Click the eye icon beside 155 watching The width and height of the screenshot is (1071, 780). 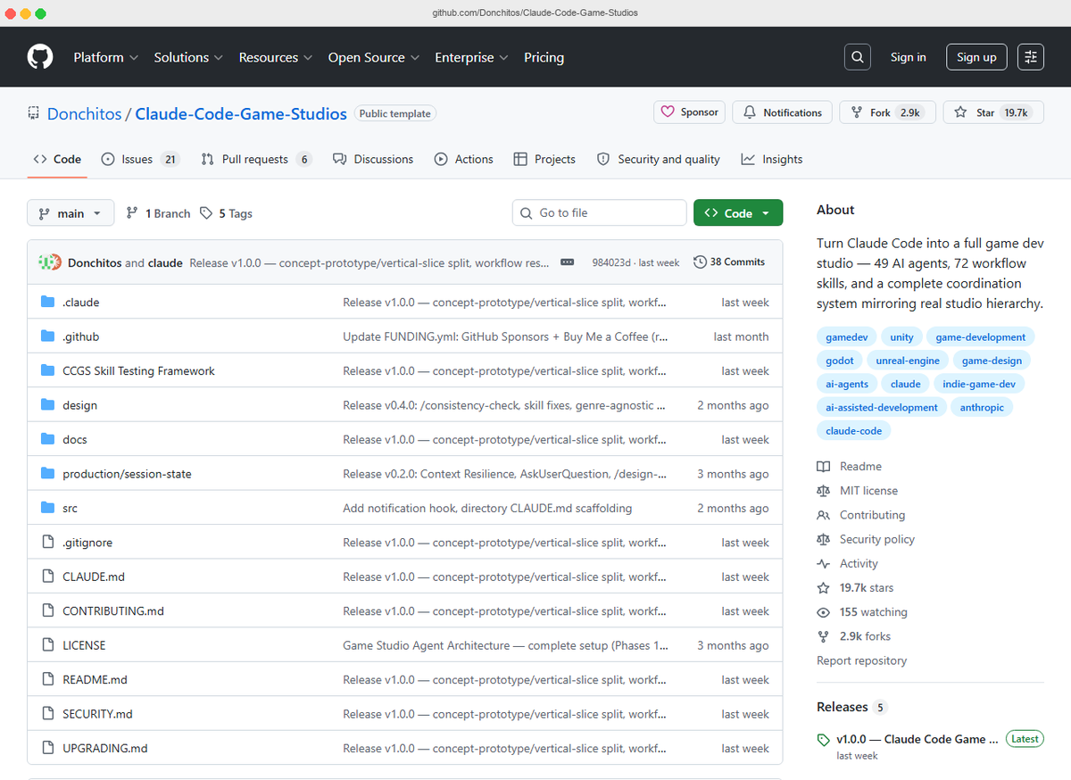click(823, 612)
